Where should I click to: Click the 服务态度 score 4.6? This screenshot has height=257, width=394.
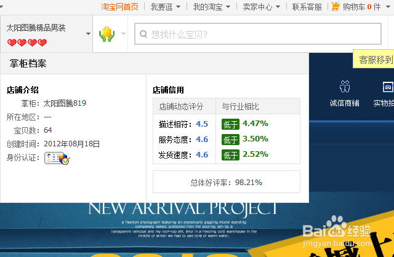[x=202, y=140]
